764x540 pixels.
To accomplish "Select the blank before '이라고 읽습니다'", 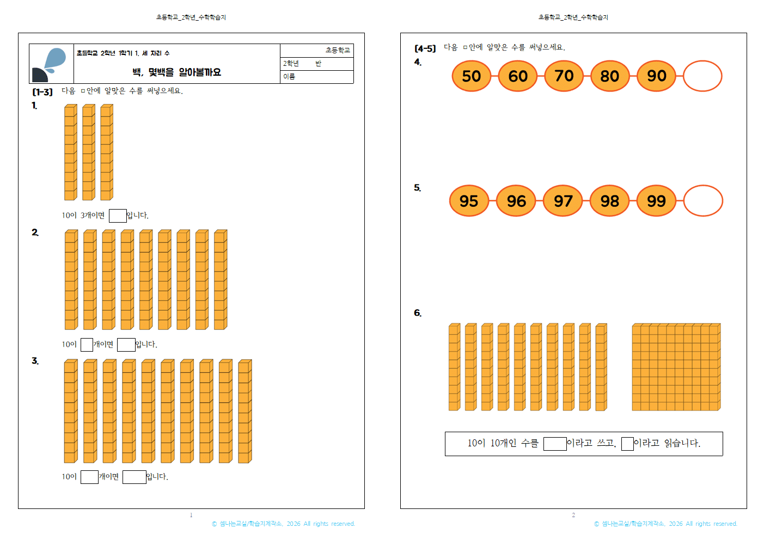I will click(627, 444).
